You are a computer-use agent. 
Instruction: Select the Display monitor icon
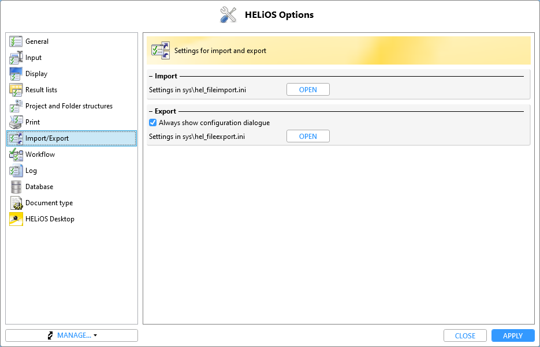point(16,74)
